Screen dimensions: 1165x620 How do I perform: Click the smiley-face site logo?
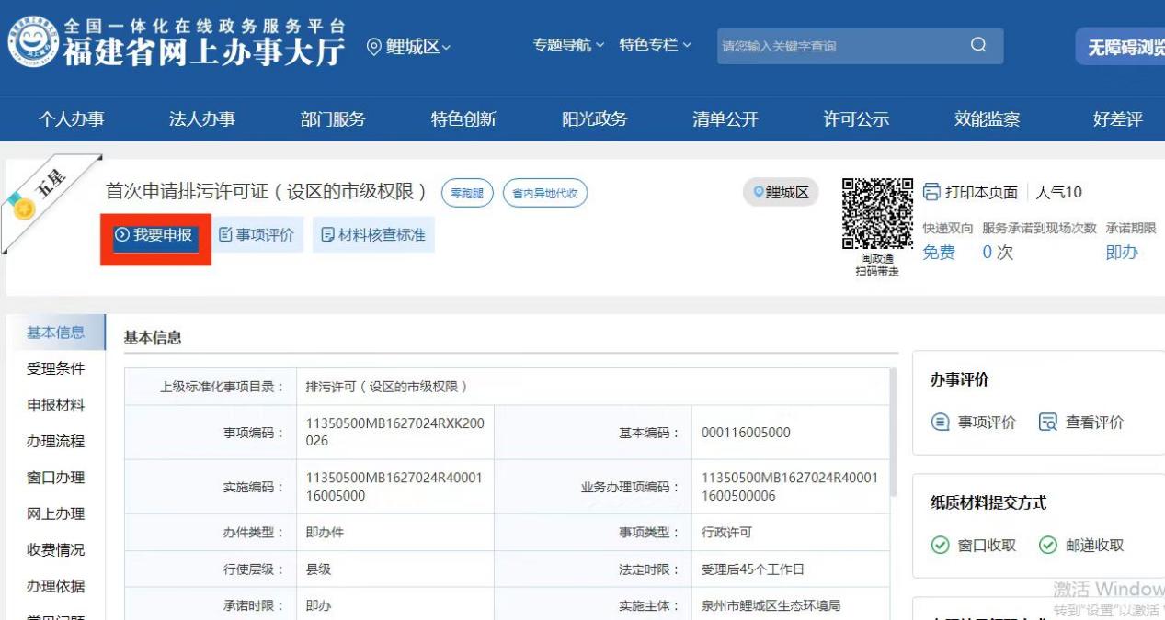31,45
